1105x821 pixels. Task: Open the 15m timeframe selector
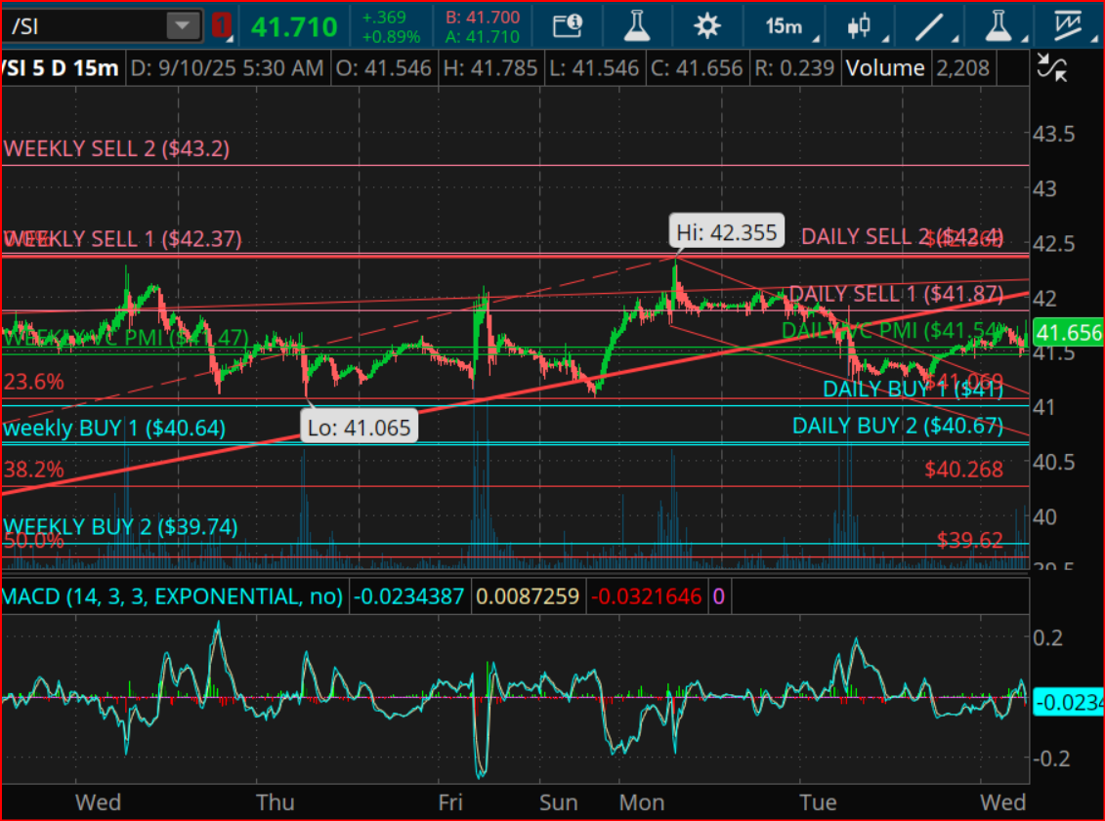(x=785, y=26)
